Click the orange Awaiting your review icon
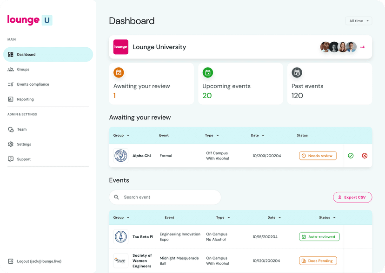The image size is (385, 273). click(x=119, y=72)
